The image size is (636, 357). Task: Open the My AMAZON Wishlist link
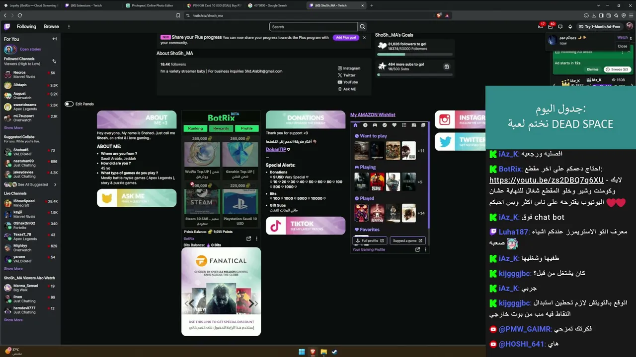[373, 115]
